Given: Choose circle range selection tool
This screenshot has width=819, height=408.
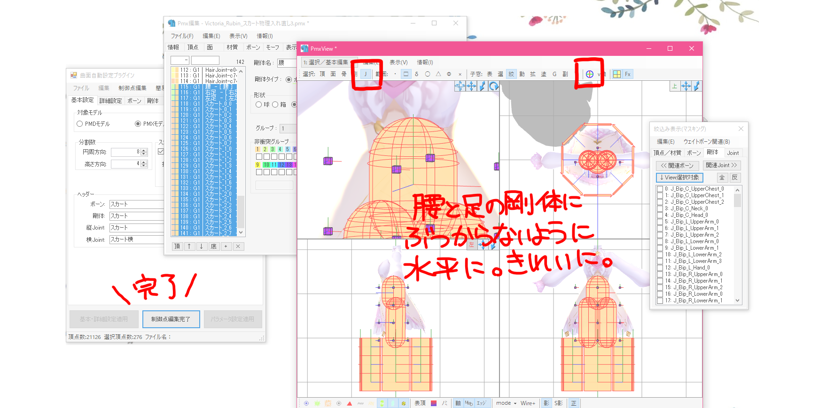Looking at the screenshot, I should [428, 74].
